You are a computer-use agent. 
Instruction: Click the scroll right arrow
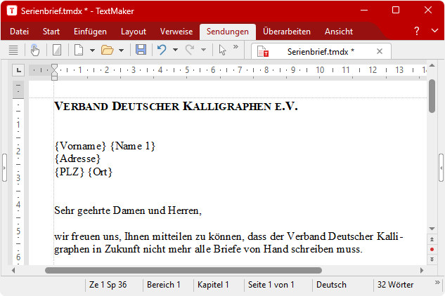pos(422,270)
